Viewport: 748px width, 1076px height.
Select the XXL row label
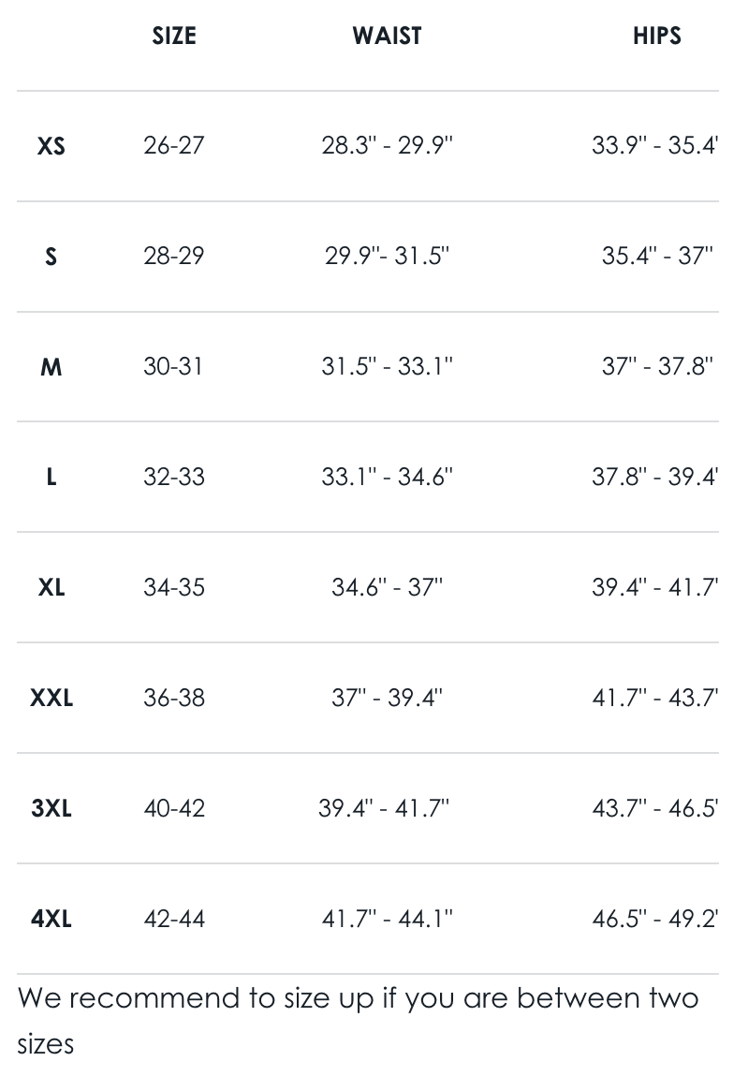coord(51,699)
